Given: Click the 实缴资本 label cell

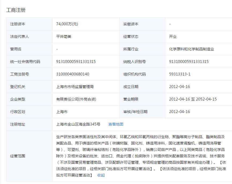Looking at the screenshot, I should [142, 24].
